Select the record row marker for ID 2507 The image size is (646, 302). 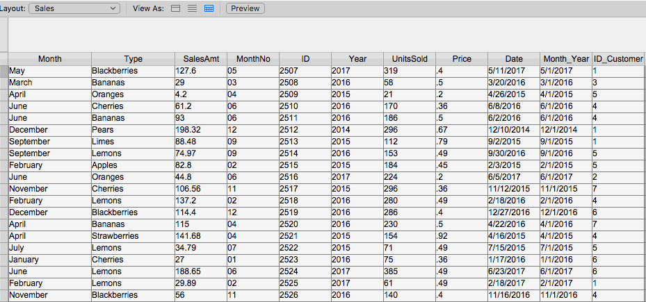point(3,72)
